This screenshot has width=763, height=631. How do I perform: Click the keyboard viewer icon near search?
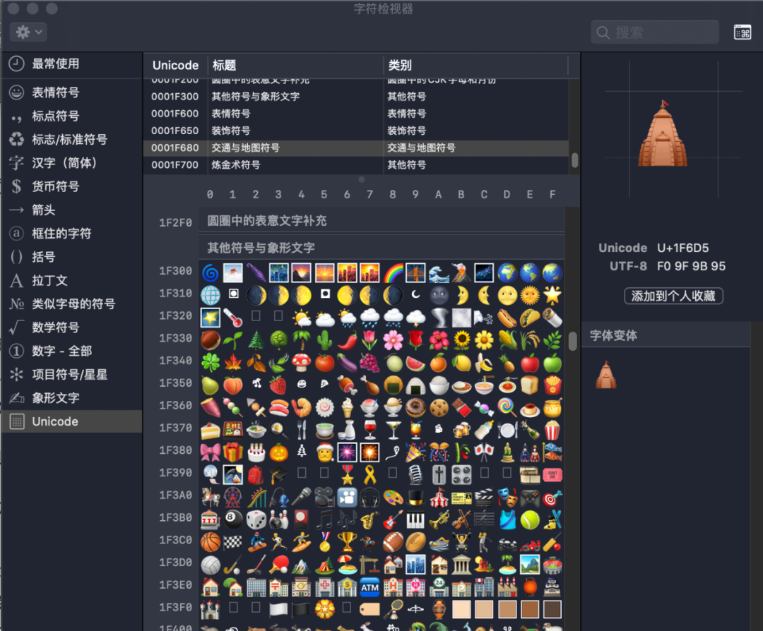click(742, 32)
